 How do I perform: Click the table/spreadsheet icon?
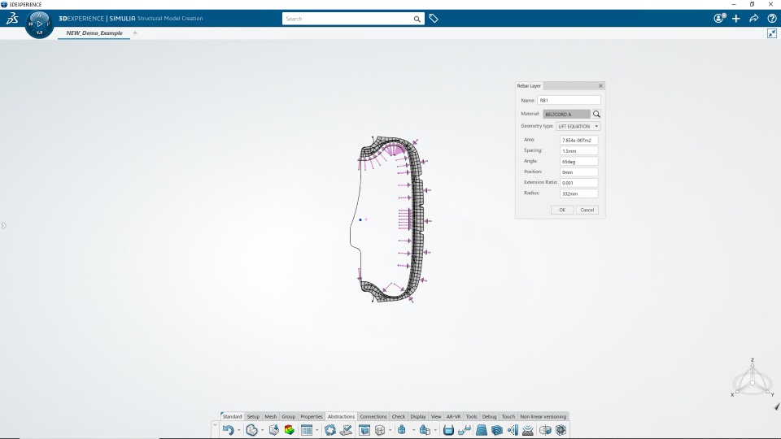pos(307,430)
